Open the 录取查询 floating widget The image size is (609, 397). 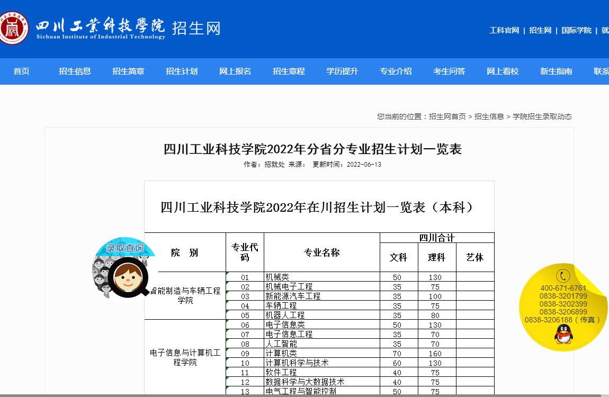(122, 268)
